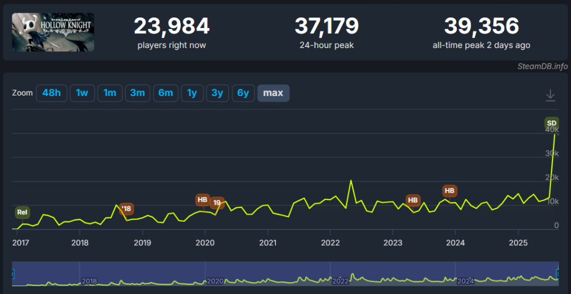
Task: Set chart zoom to 1w
Action: tap(82, 93)
